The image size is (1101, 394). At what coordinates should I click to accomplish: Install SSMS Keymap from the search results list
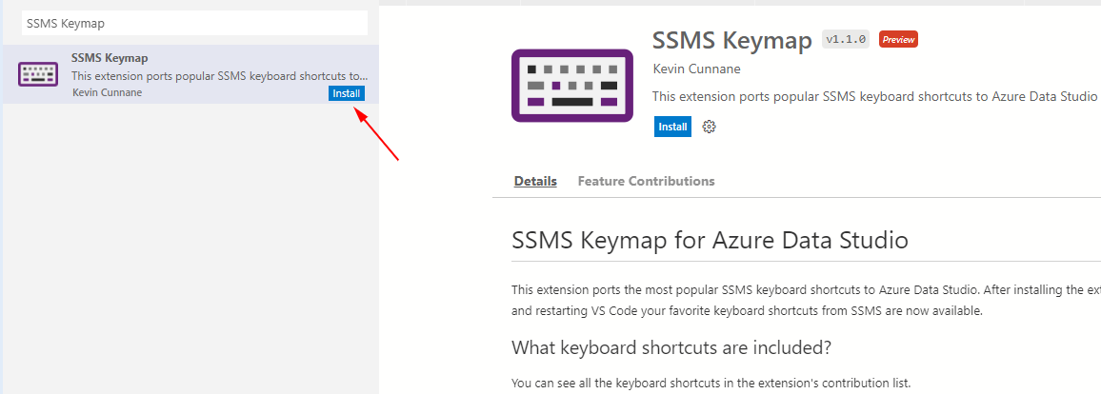pos(346,93)
